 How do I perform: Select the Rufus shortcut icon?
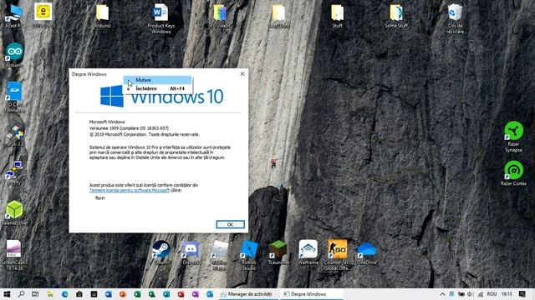click(x=14, y=135)
